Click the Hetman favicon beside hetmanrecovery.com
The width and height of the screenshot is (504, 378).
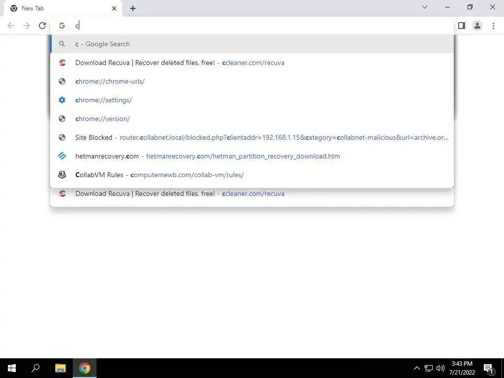click(x=62, y=156)
